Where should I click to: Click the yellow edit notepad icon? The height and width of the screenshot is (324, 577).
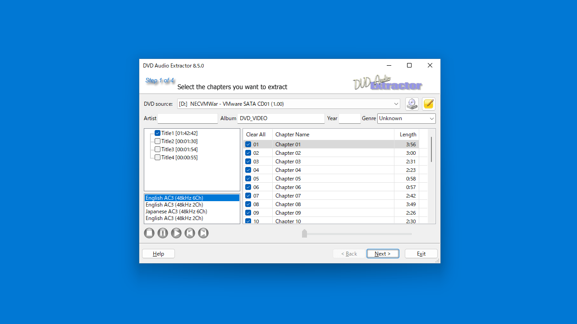[429, 104]
